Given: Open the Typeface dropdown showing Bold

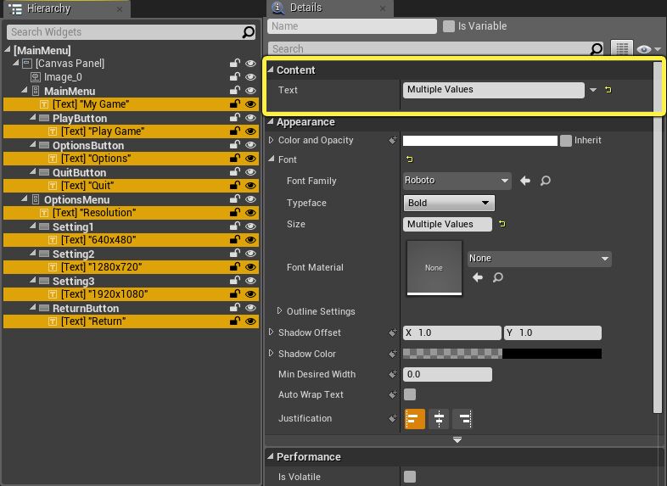Looking at the screenshot, I should (x=449, y=203).
